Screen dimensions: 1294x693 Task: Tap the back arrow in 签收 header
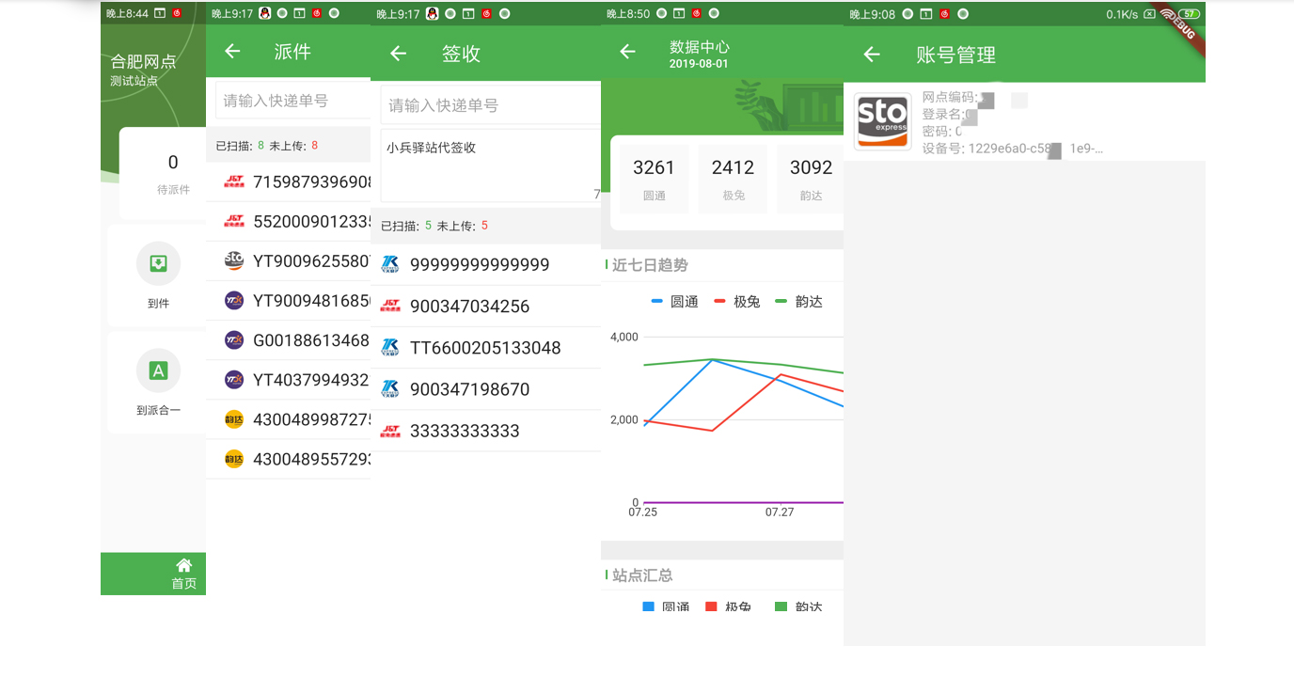398,54
